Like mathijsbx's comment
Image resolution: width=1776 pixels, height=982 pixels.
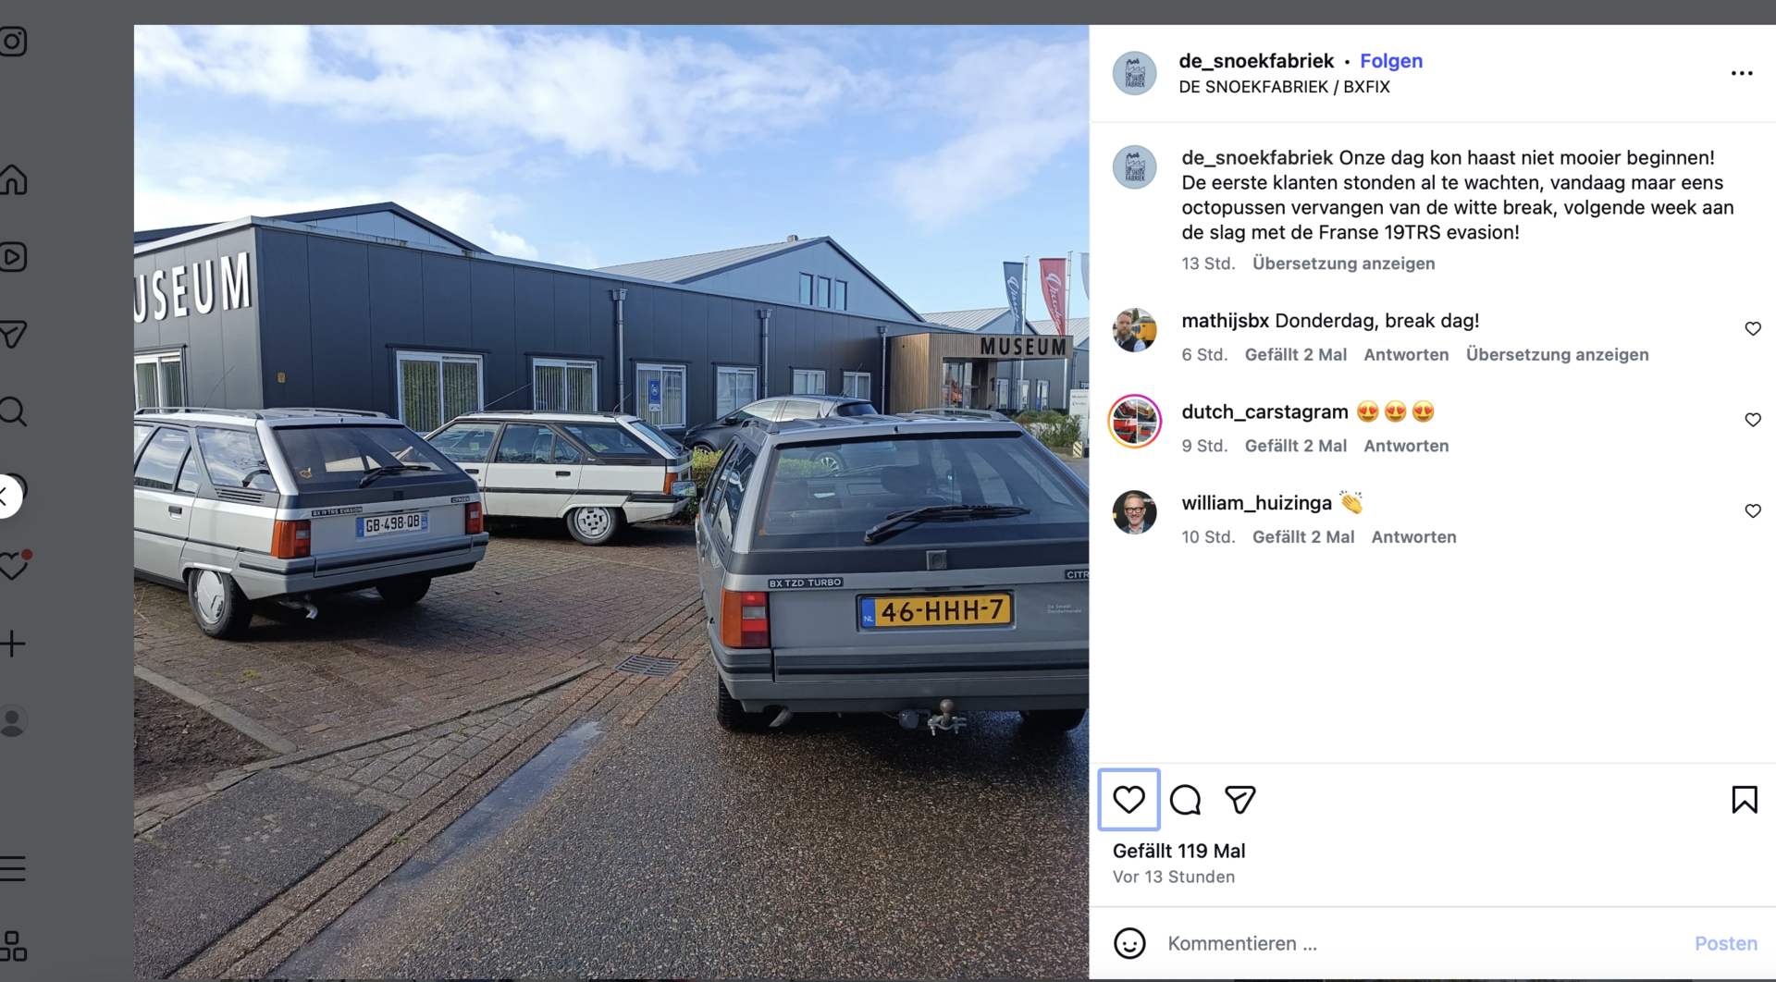click(1752, 329)
